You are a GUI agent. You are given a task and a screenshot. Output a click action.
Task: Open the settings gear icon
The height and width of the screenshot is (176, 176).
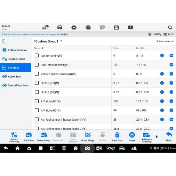[x=74, y=28]
